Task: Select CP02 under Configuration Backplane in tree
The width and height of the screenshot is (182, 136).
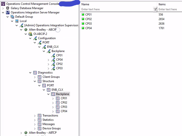Action: (x=59, y=64)
